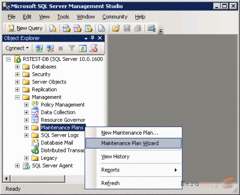
Task: Expand the Security folder
Action: point(17,74)
